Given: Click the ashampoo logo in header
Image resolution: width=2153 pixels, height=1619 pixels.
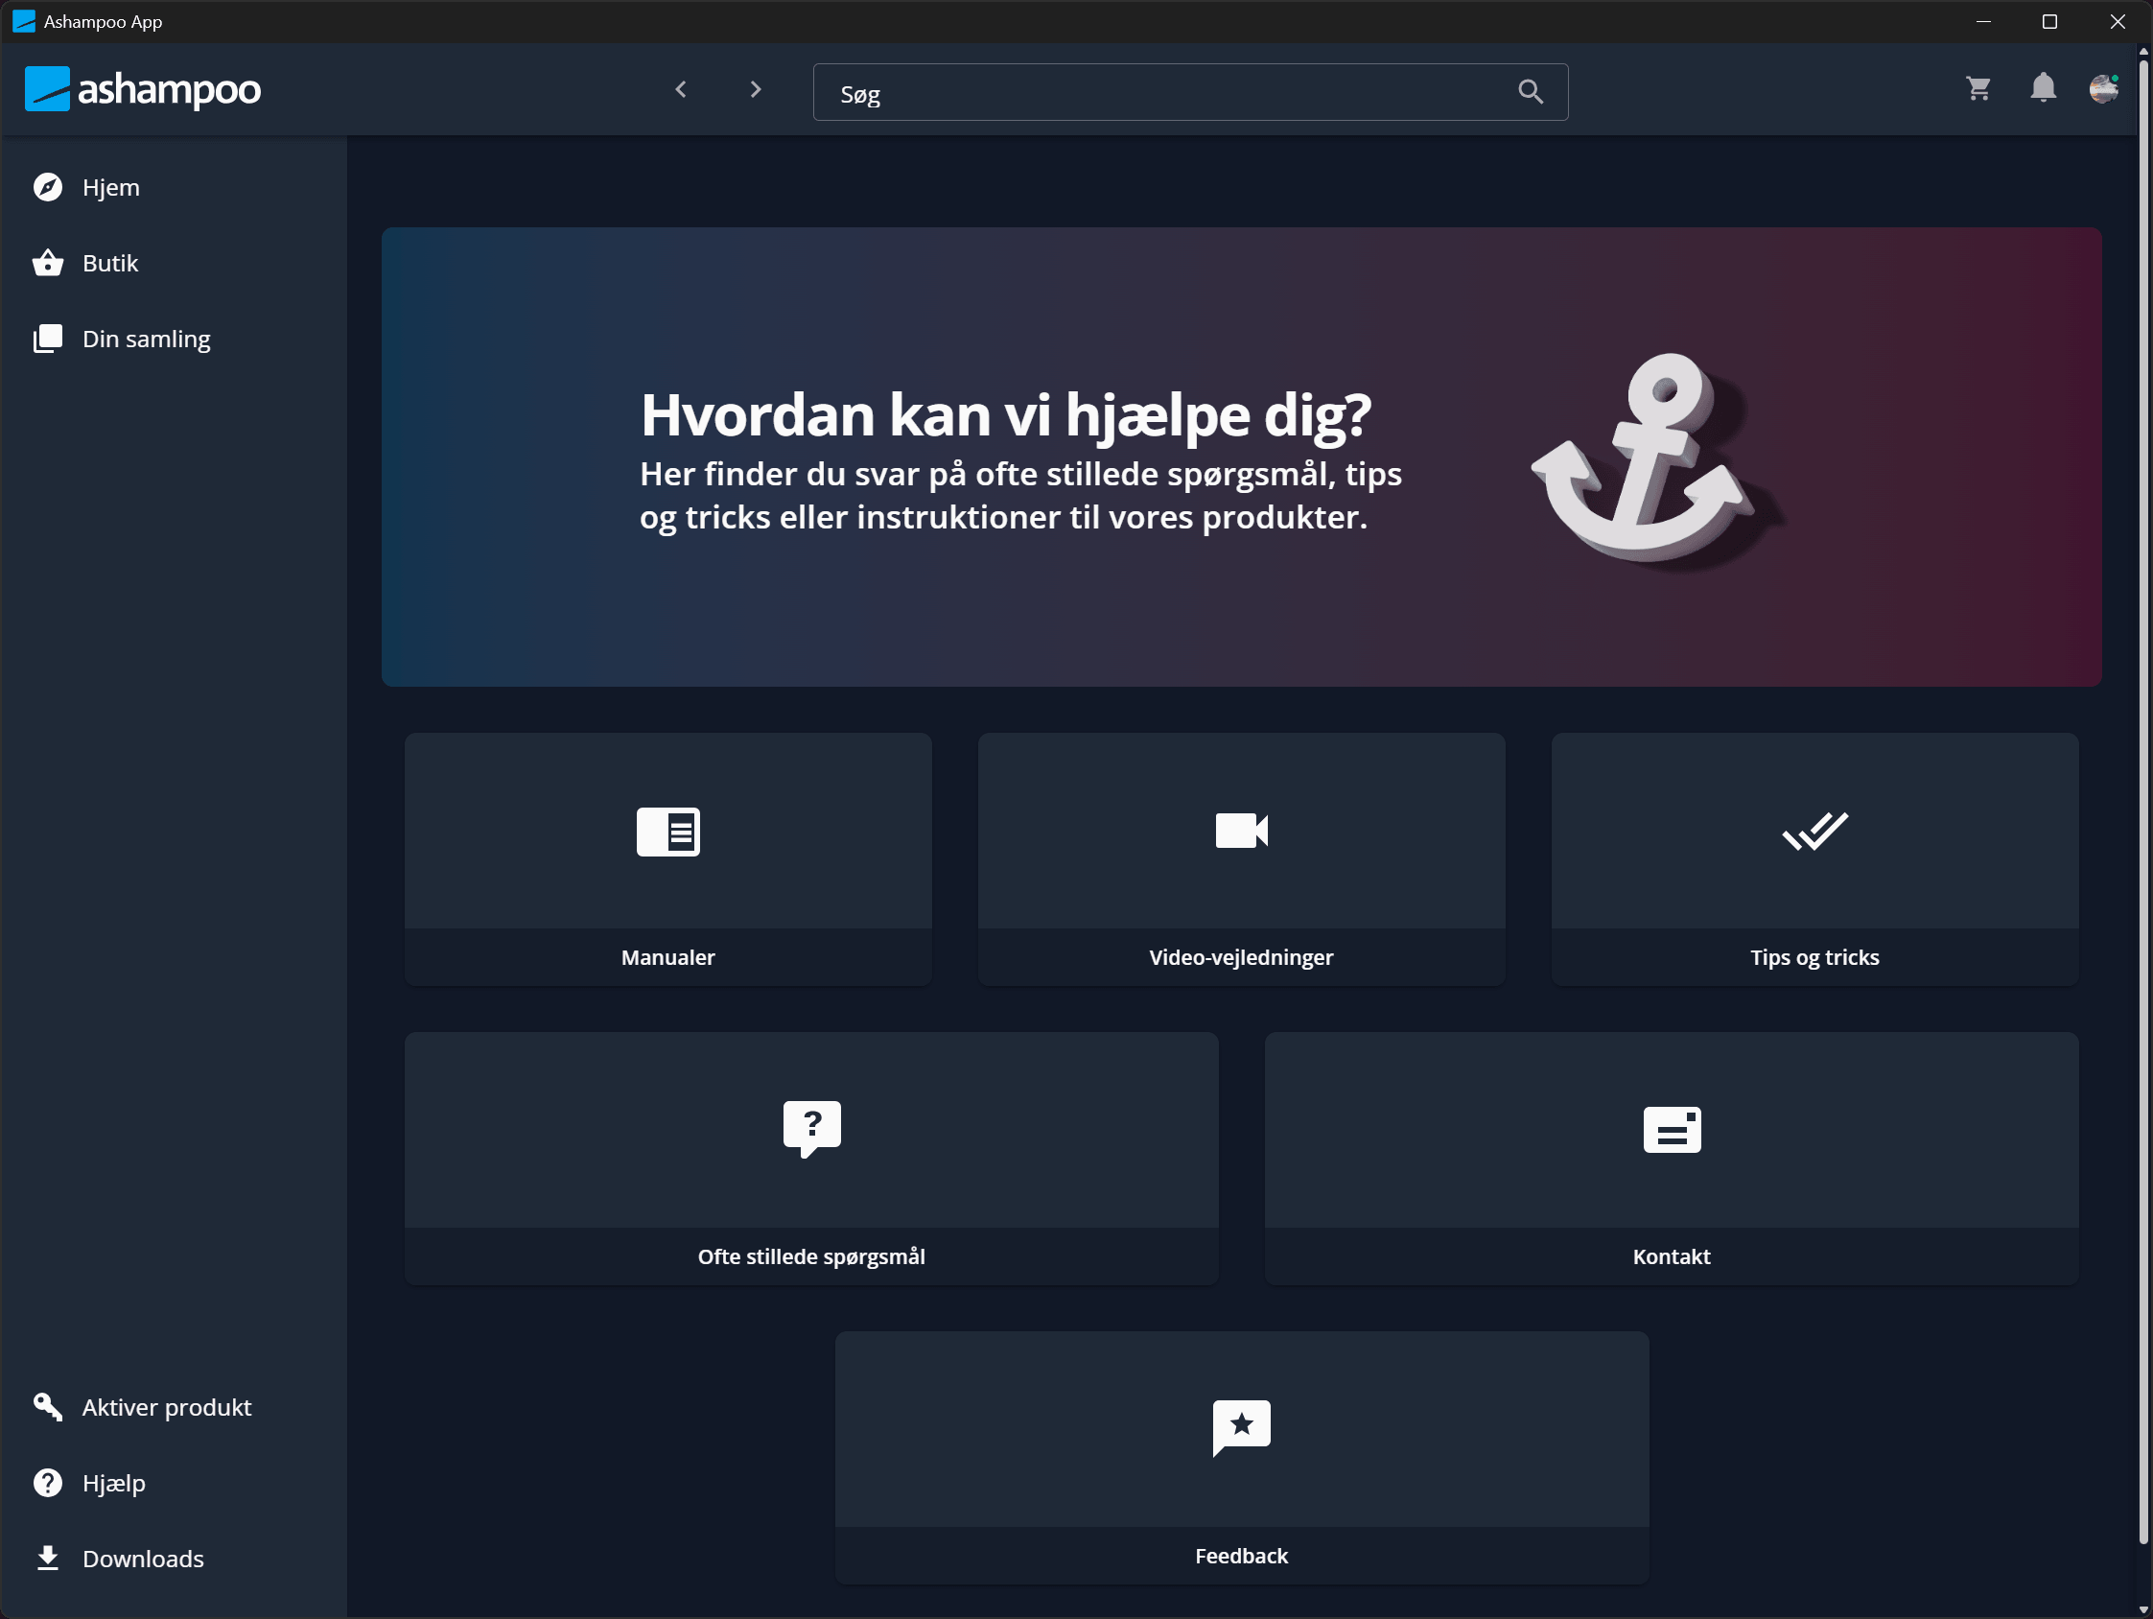Looking at the screenshot, I should coord(142,89).
